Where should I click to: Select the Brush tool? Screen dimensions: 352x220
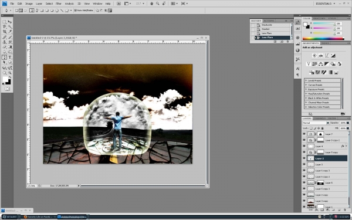(10, 37)
